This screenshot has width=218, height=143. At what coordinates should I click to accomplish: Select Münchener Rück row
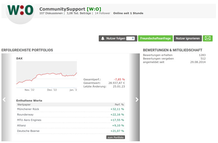[71, 109]
